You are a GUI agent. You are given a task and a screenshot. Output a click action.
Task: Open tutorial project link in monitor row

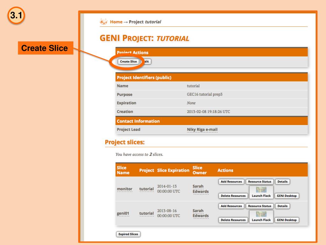[146, 189]
